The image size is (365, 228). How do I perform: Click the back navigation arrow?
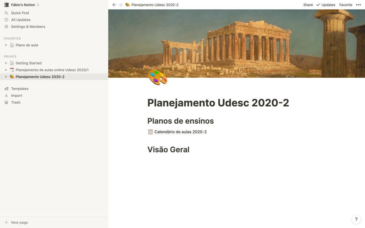[114, 5]
